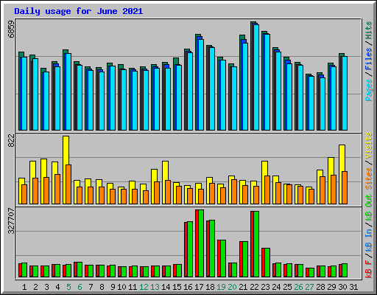The width and height of the screenshot is (377, 295).
Task: Click the 'kB In' legend label
Action: click(x=369, y=241)
